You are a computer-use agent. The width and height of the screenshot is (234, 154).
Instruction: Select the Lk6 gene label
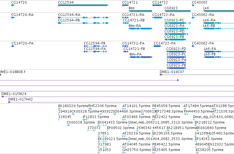coord(206,8)
